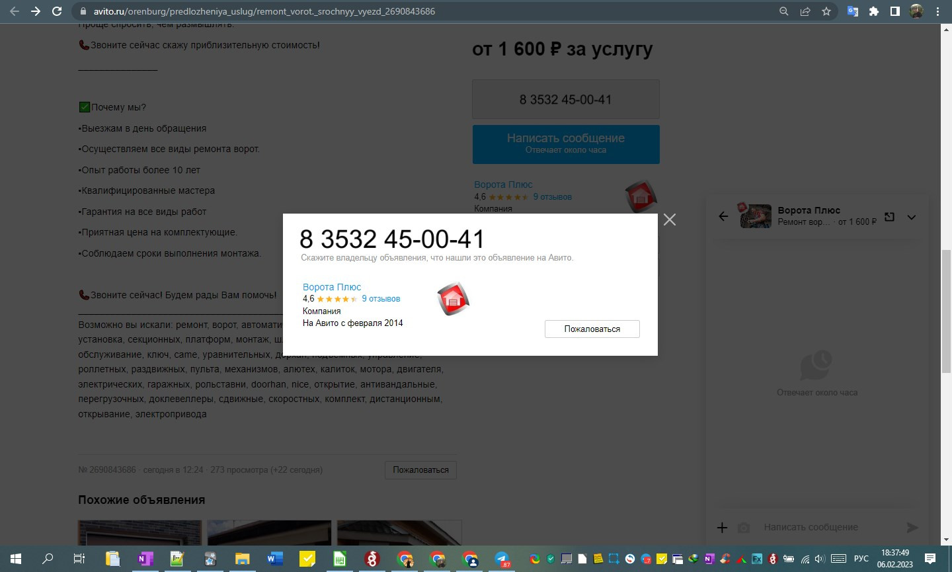952x572 pixels.
Task: Open Google Translate extension
Action: coord(853,11)
